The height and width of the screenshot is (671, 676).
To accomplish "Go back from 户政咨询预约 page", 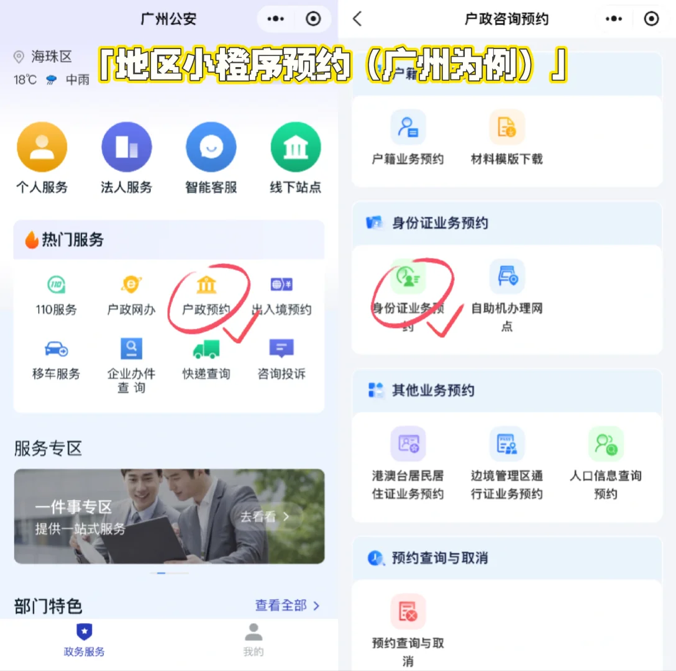I will click(x=357, y=19).
